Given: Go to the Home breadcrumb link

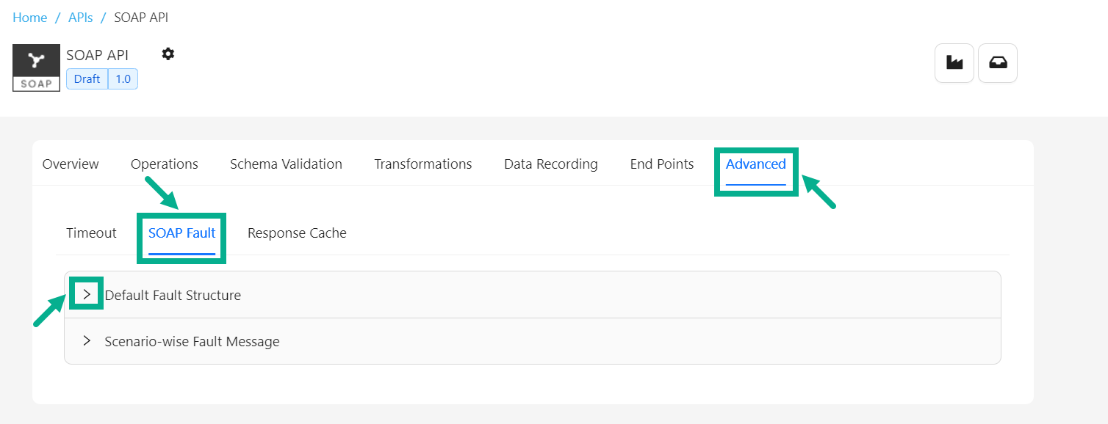Looking at the screenshot, I should click(x=30, y=18).
